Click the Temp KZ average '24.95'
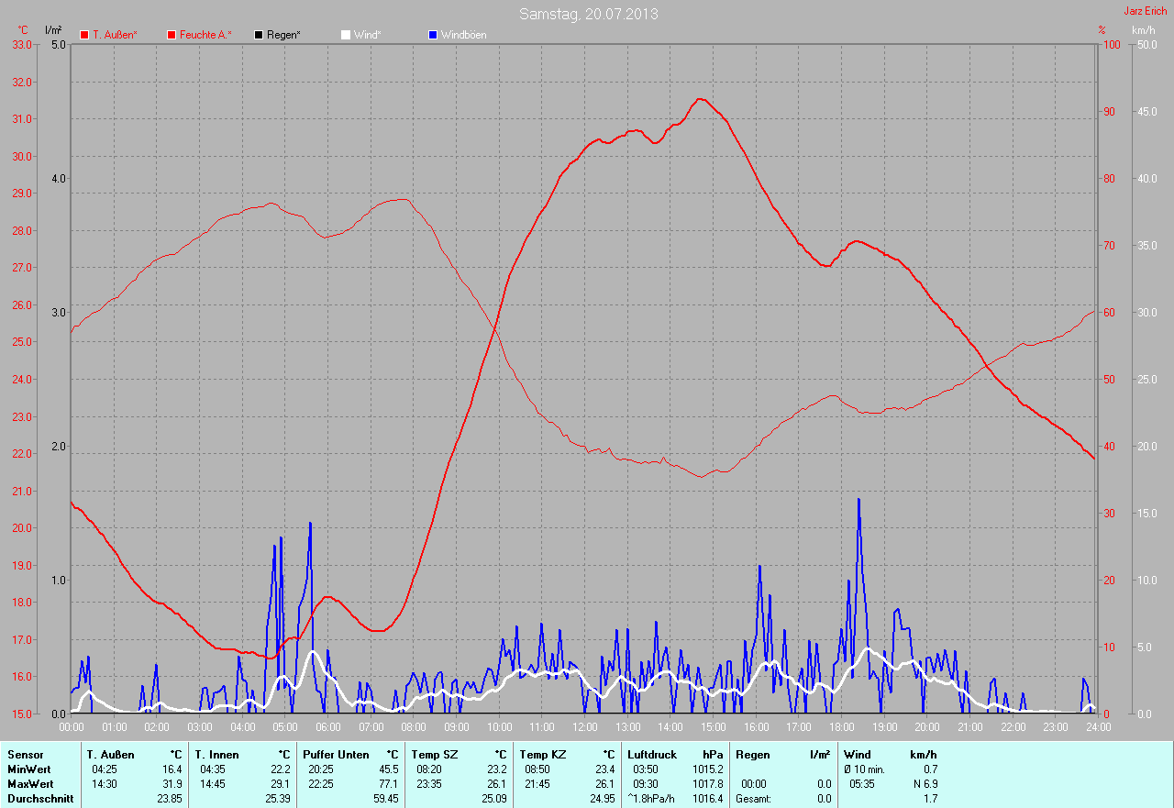 (x=603, y=799)
